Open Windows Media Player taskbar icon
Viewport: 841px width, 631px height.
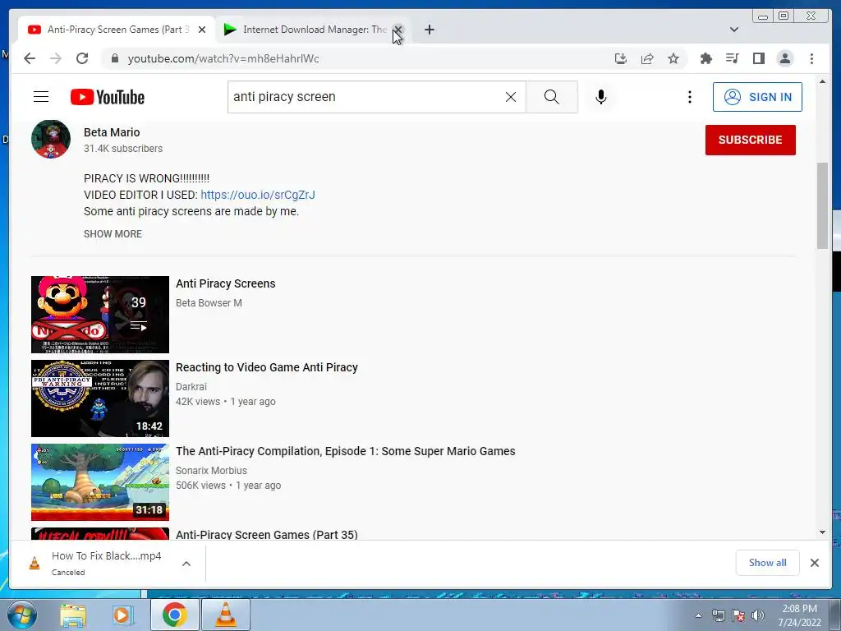[123, 615]
